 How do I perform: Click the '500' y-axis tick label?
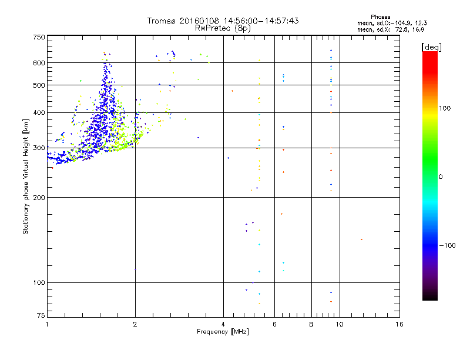tap(39, 85)
